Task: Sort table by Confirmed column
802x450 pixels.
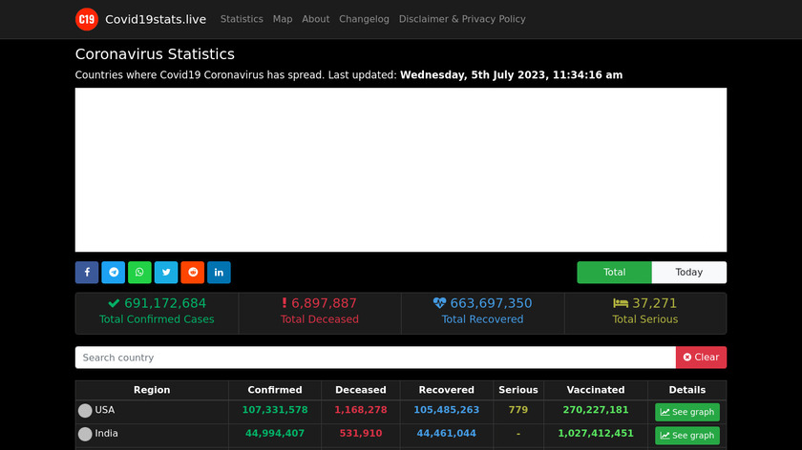Action: (275, 390)
